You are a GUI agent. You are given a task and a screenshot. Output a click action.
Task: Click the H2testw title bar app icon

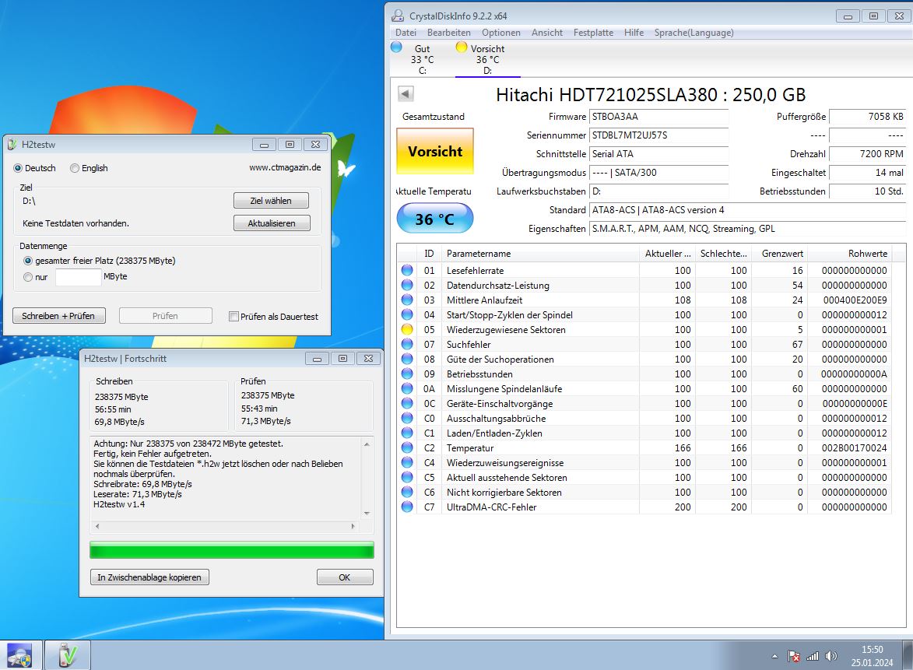[x=12, y=145]
